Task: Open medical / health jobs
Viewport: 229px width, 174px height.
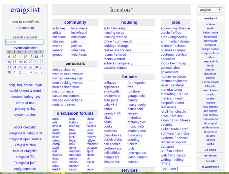Action: (172, 98)
